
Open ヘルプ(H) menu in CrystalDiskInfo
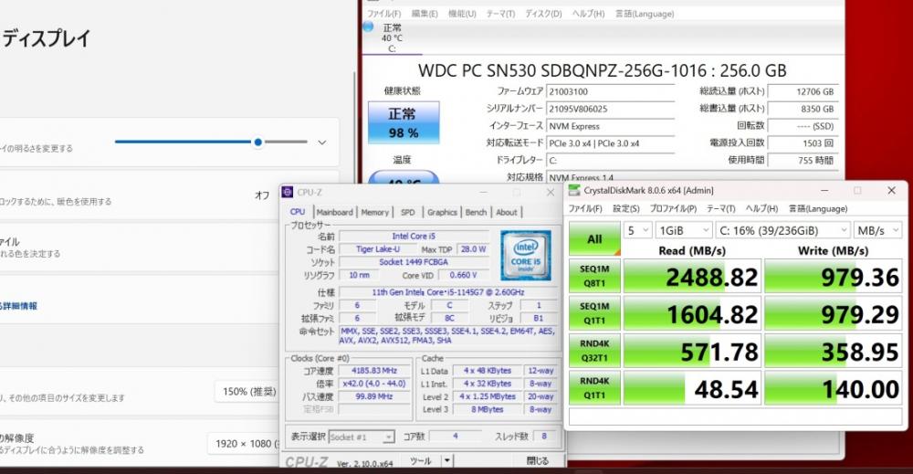[588, 14]
